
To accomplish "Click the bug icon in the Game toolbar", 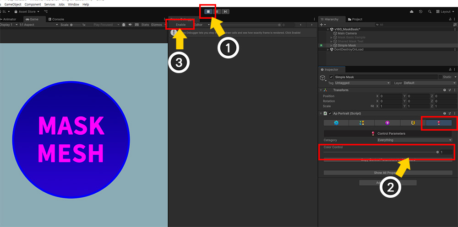I will pos(124,25).
